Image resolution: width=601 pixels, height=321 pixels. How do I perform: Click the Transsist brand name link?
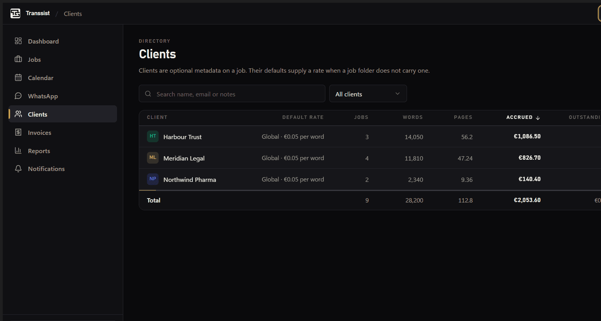[38, 13]
